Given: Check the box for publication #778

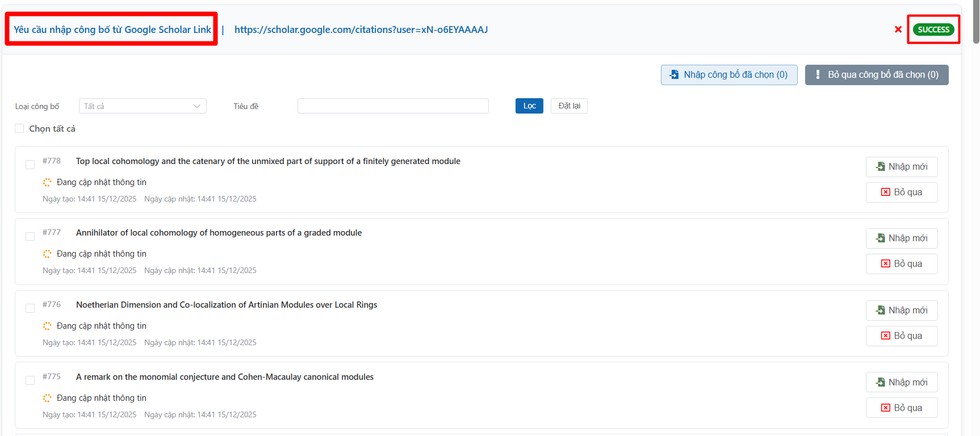Looking at the screenshot, I should (30, 165).
